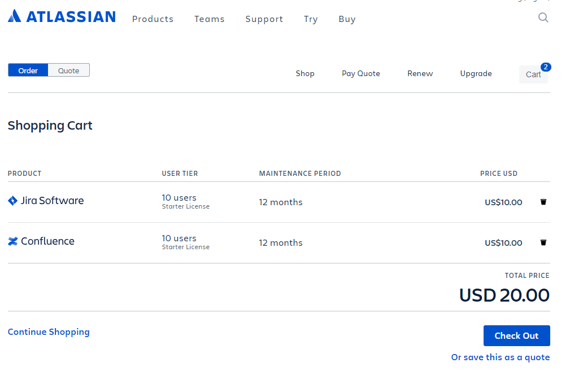Go to the Shop tab
This screenshot has width=570, height=376.
tap(305, 73)
